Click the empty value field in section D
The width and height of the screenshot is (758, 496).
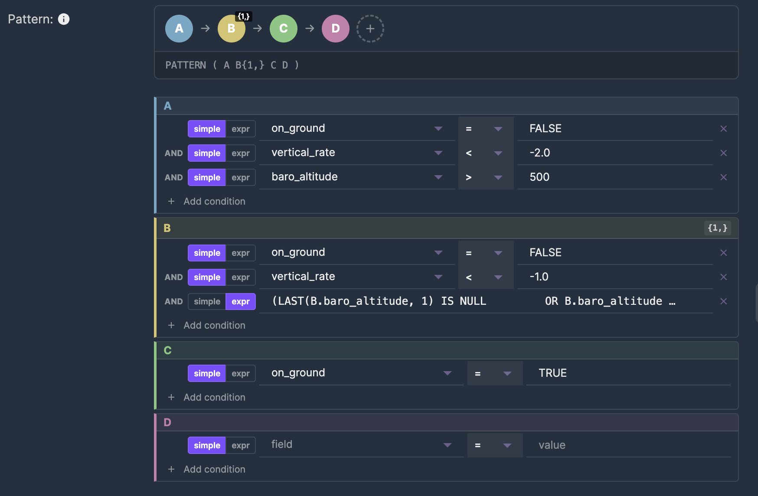click(x=629, y=445)
